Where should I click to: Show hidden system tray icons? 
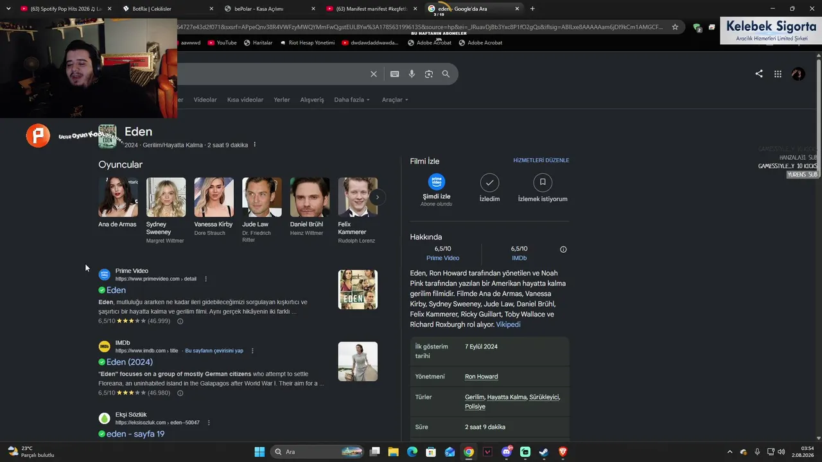click(x=730, y=452)
